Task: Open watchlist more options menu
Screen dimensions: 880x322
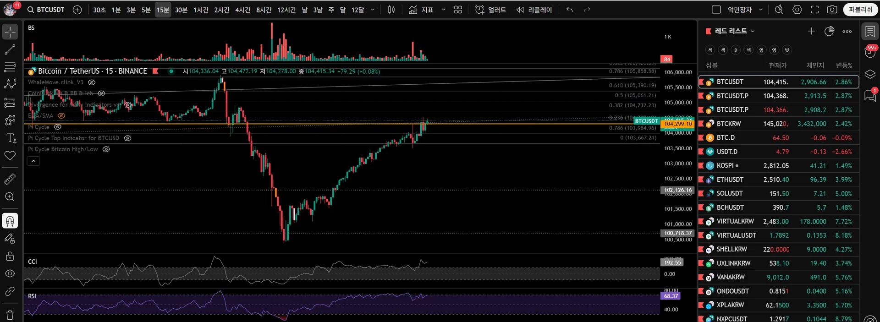Action: coord(847,31)
